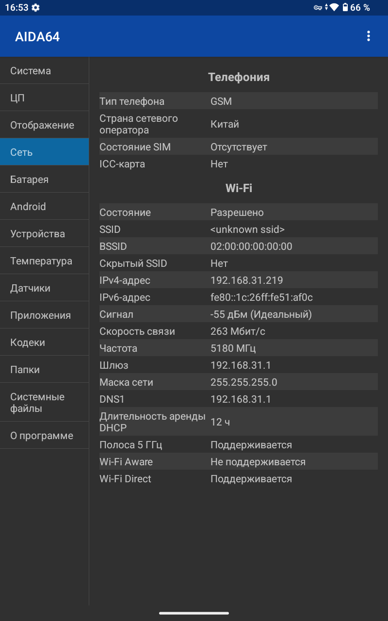The height and width of the screenshot is (621, 388).
Task: Tap the IPv4-адрес row
Action: point(238,280)
